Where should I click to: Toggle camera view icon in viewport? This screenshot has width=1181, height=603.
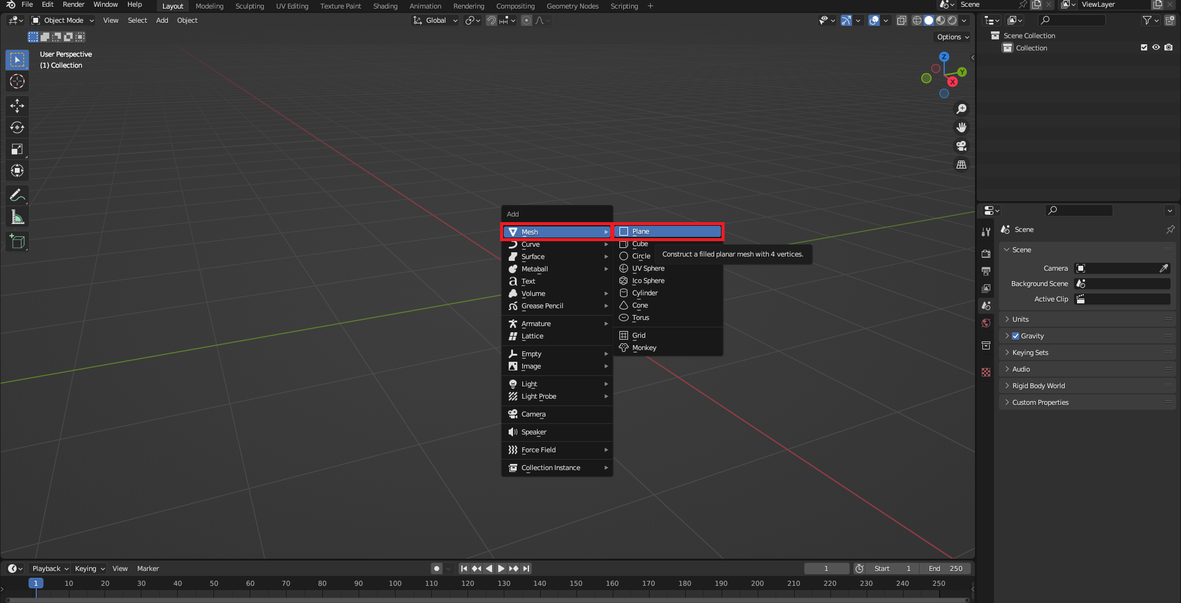click(961, 146)
